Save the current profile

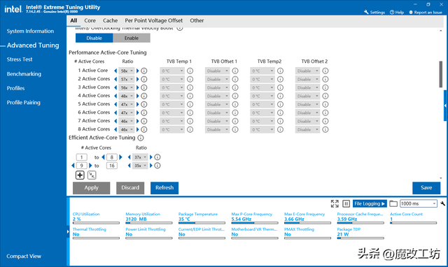(426, 188)
